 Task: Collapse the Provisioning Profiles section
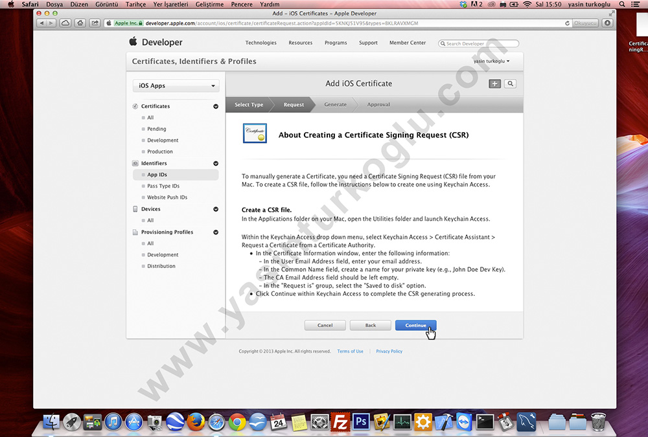(216, 232)
